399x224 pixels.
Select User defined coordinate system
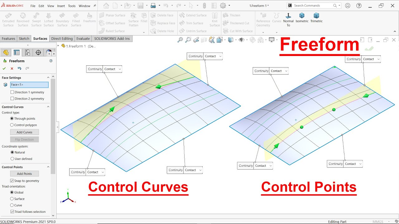point(12,159)
